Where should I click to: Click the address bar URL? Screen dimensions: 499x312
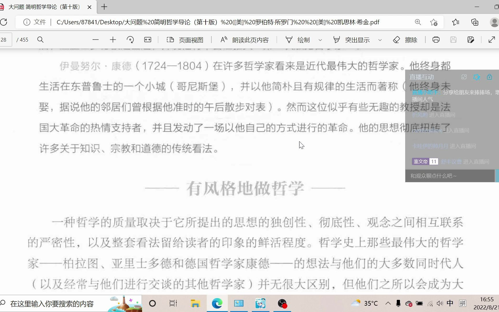(x=218, y=22)
